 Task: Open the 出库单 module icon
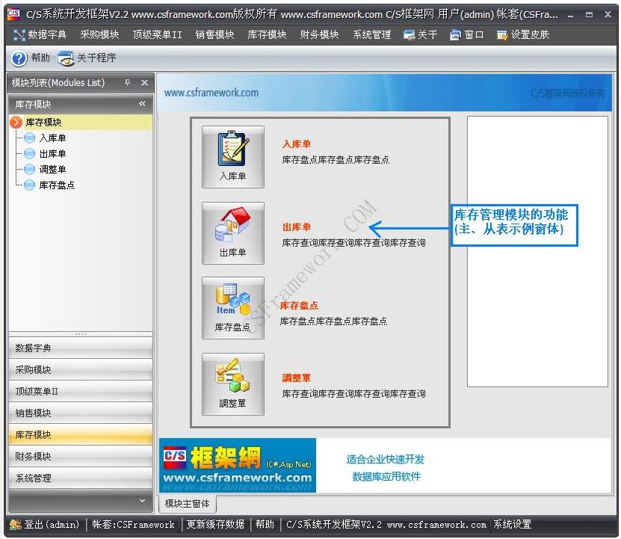coord(232,230)
